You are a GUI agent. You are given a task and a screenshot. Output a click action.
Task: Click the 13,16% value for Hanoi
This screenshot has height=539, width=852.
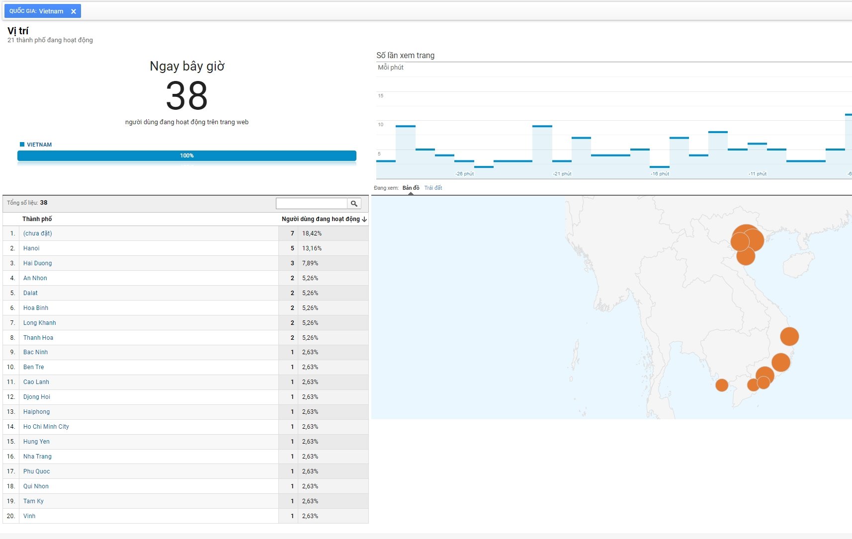tap(312, 248)
